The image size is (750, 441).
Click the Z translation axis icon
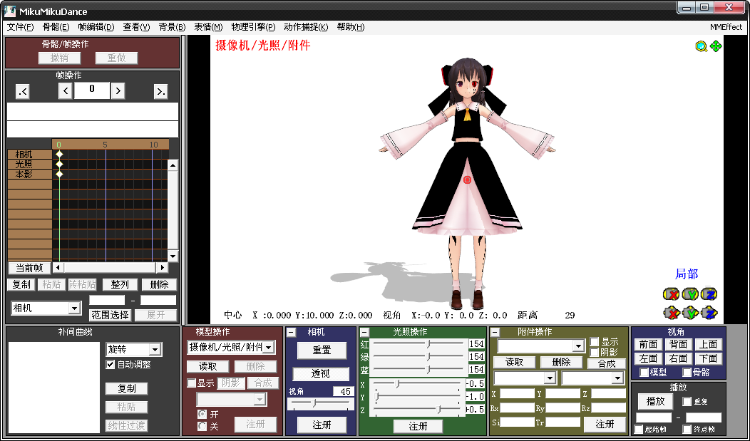pos(709,313)
